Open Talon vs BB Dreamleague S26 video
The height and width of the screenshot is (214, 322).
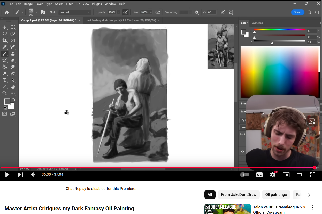(281, 209)
